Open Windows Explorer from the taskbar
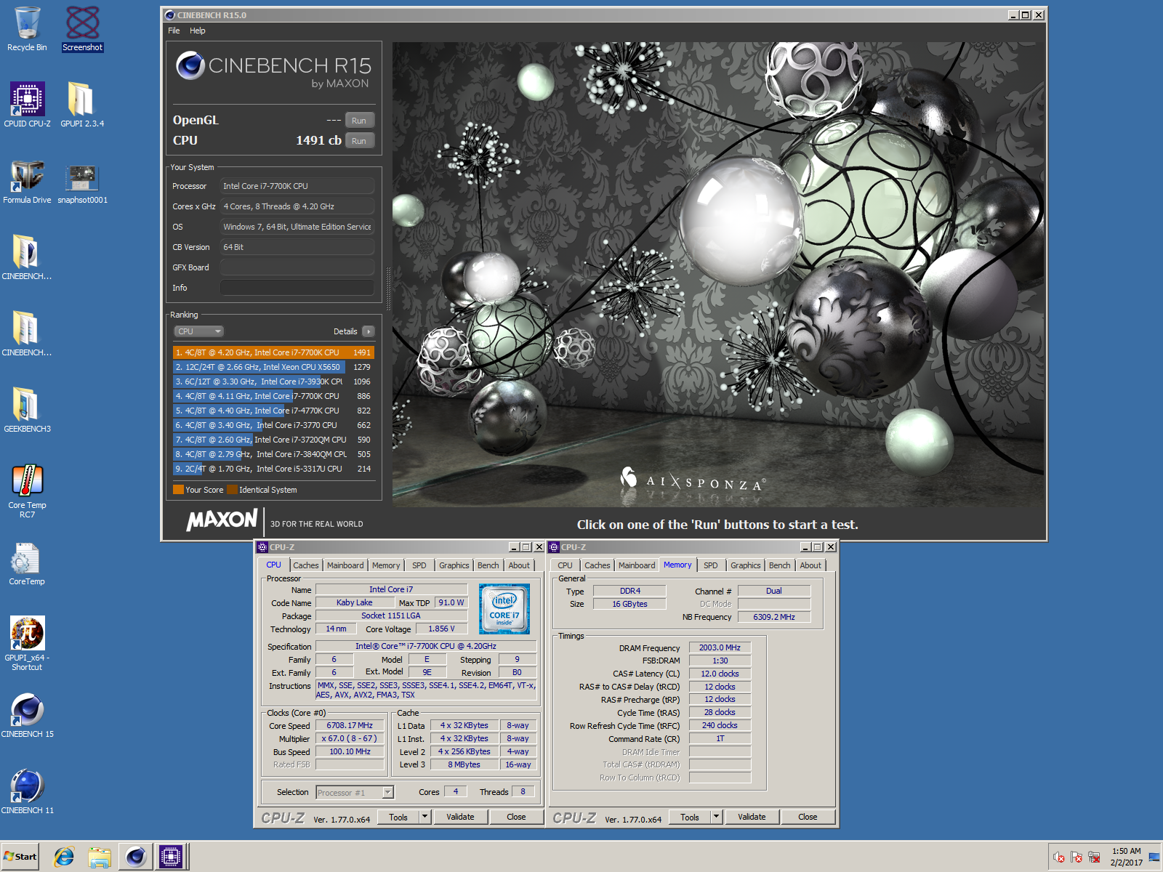The height and width of the screenshot is (872, 1163). pyautogui.click(x=100, y=857)
